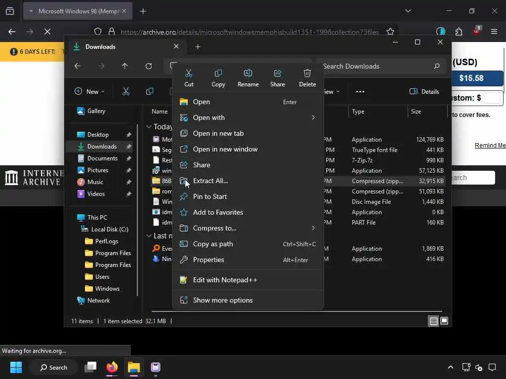Select Edit with Notepad++
The height and width of the screenshot is (379, 506).
[248, 280]
